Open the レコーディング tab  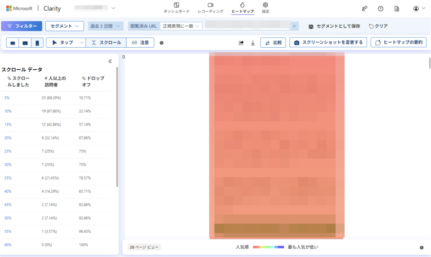click(x=210, y=8)
